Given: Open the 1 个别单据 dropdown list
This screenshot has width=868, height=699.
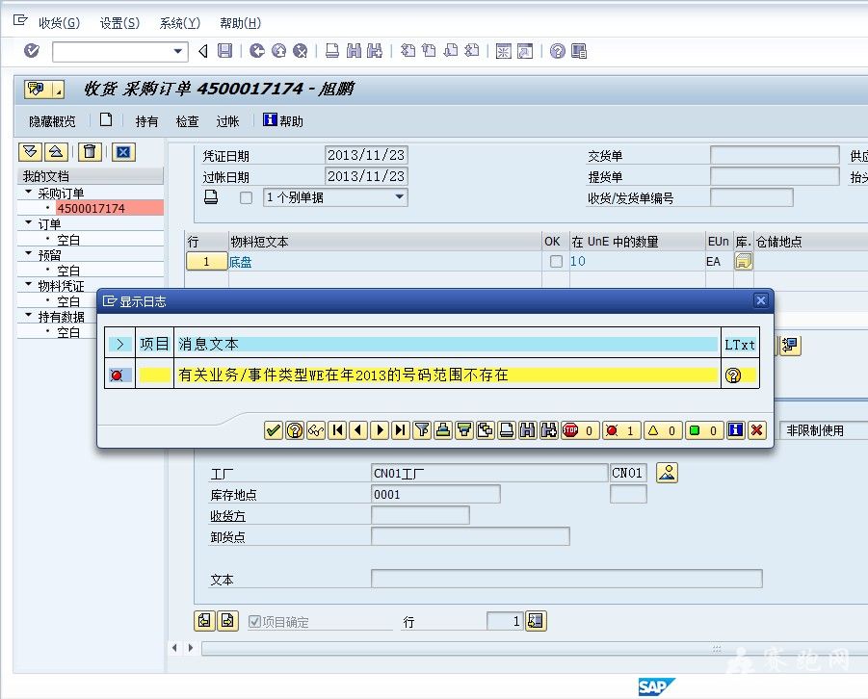Looking at the screenshot, I should tap(399, 197).
